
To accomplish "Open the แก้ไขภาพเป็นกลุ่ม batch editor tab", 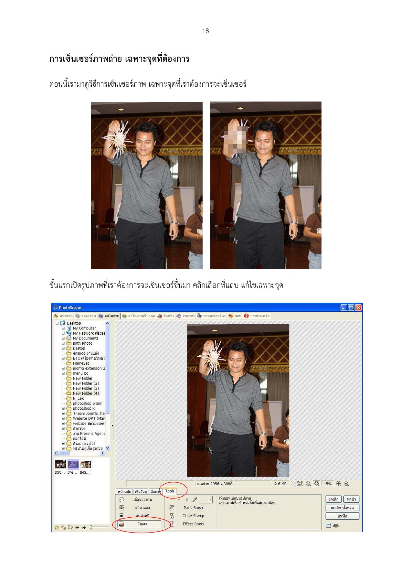I will (138, 316).
